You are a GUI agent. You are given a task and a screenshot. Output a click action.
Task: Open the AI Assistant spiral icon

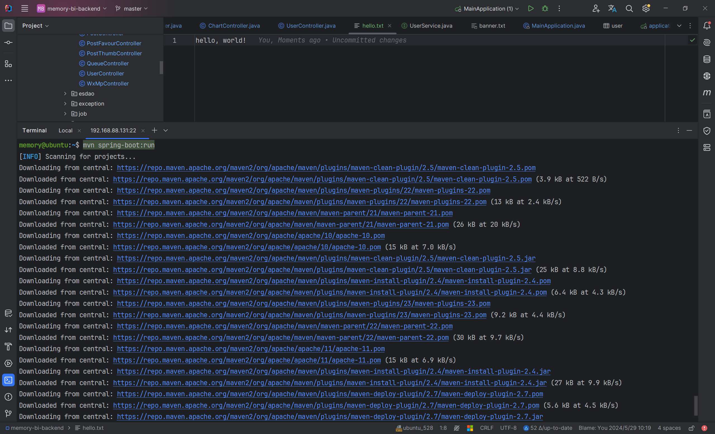pos(707,42)
